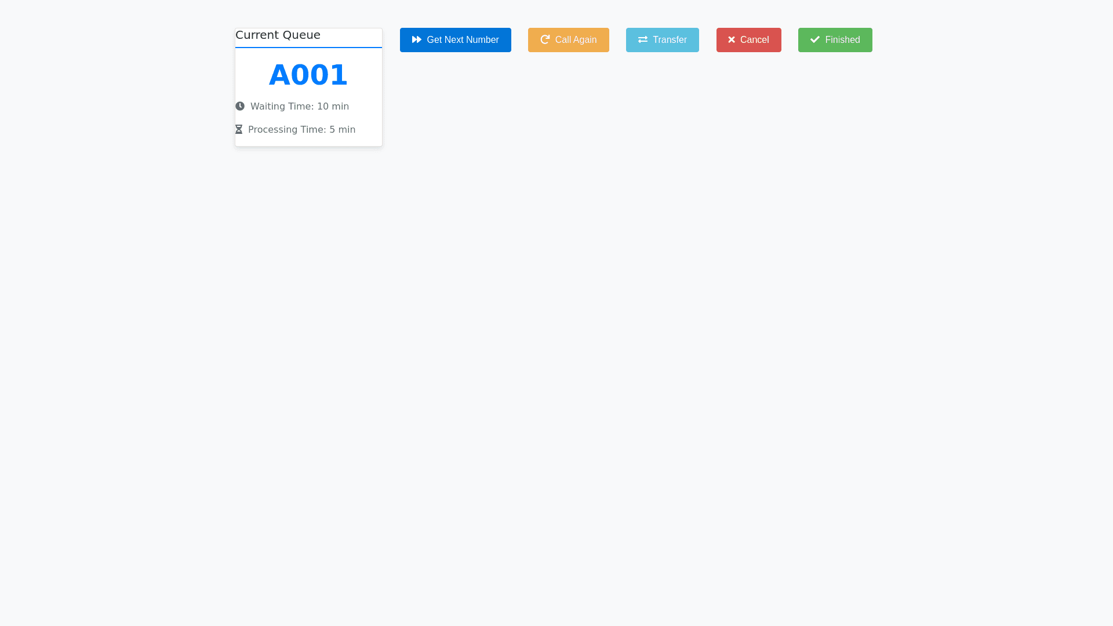The height and width of the screenshot is (626, 1113).
Task: Select the A001 queue number
Action: click(308, 75)
